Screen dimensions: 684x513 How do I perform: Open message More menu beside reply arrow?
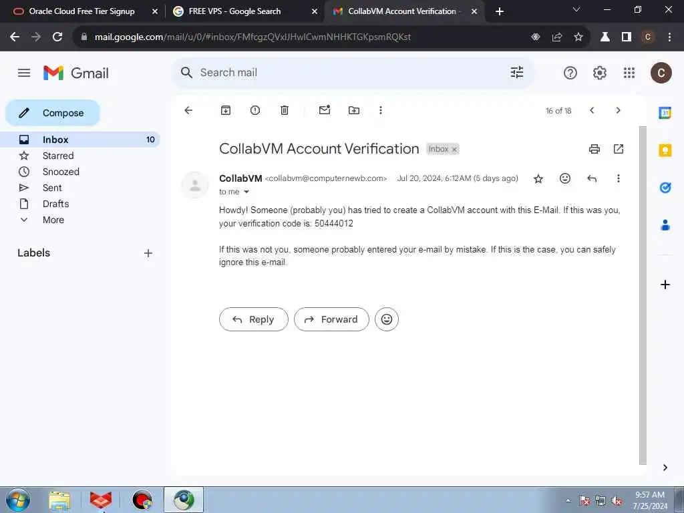tap(618, 178)
